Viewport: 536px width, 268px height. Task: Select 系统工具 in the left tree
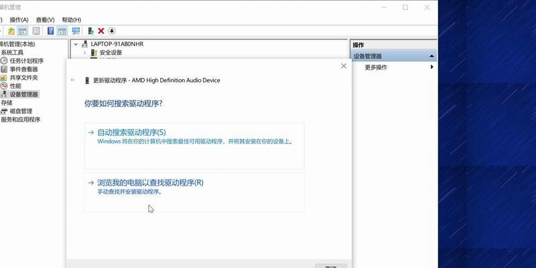click(x=12, y=53)
